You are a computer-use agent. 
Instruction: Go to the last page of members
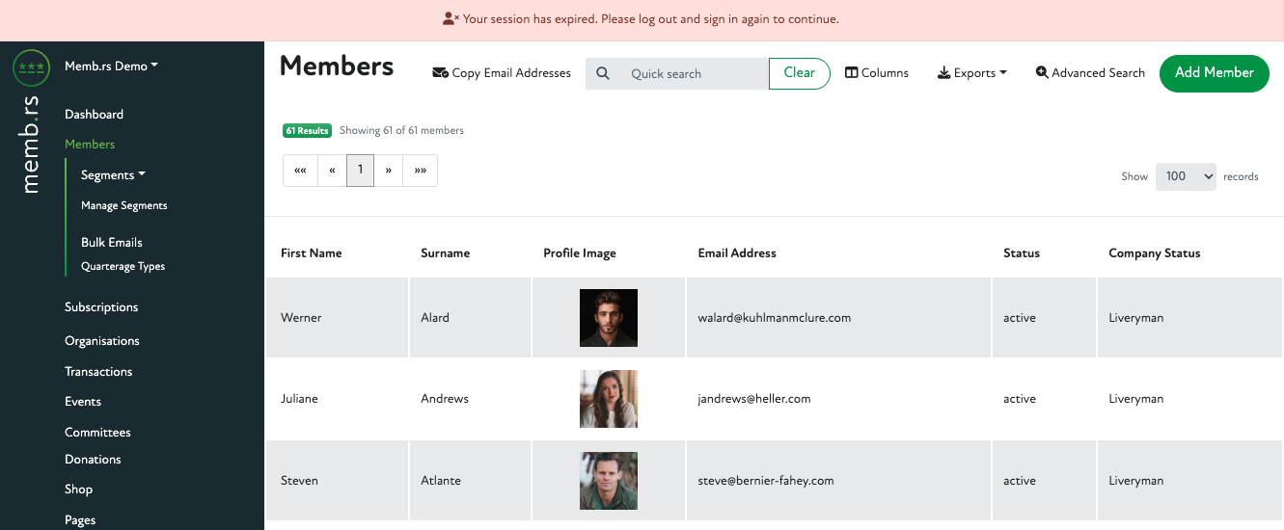pyautogui.click(x=420, y=171)
